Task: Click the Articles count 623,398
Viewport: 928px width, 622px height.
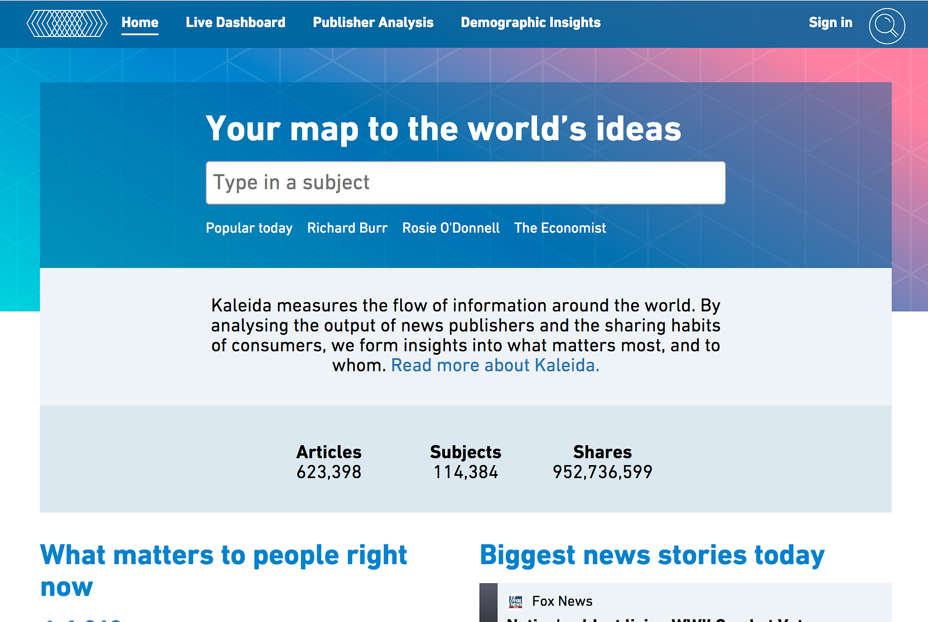Action: click(329, 472)
